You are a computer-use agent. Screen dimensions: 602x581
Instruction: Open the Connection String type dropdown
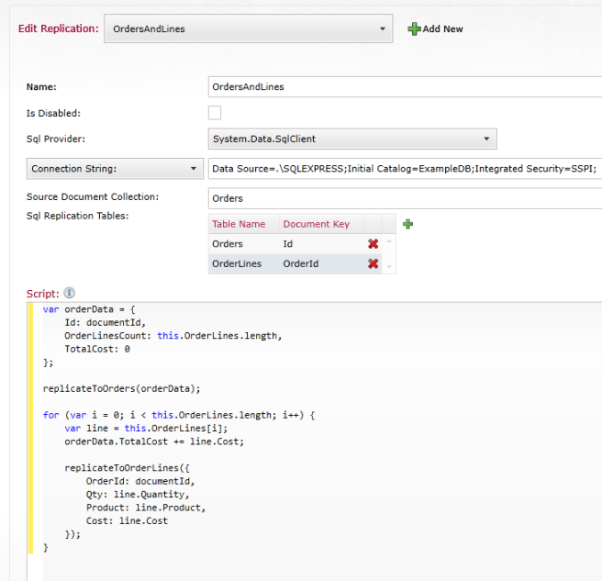point(115,169)
